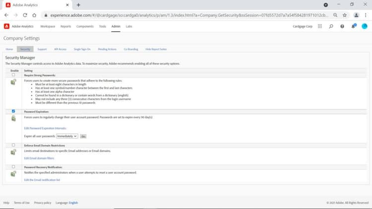Open the Reports menu
This screenshot has width=372, height=209.
[65, 26]
